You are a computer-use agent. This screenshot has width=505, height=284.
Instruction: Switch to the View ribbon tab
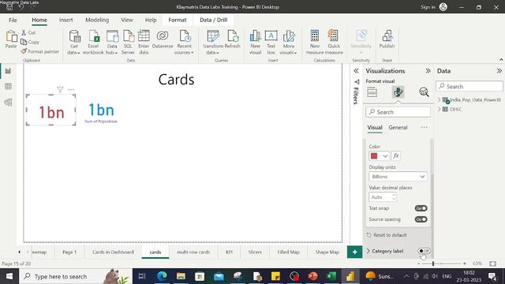pos(127,20)
